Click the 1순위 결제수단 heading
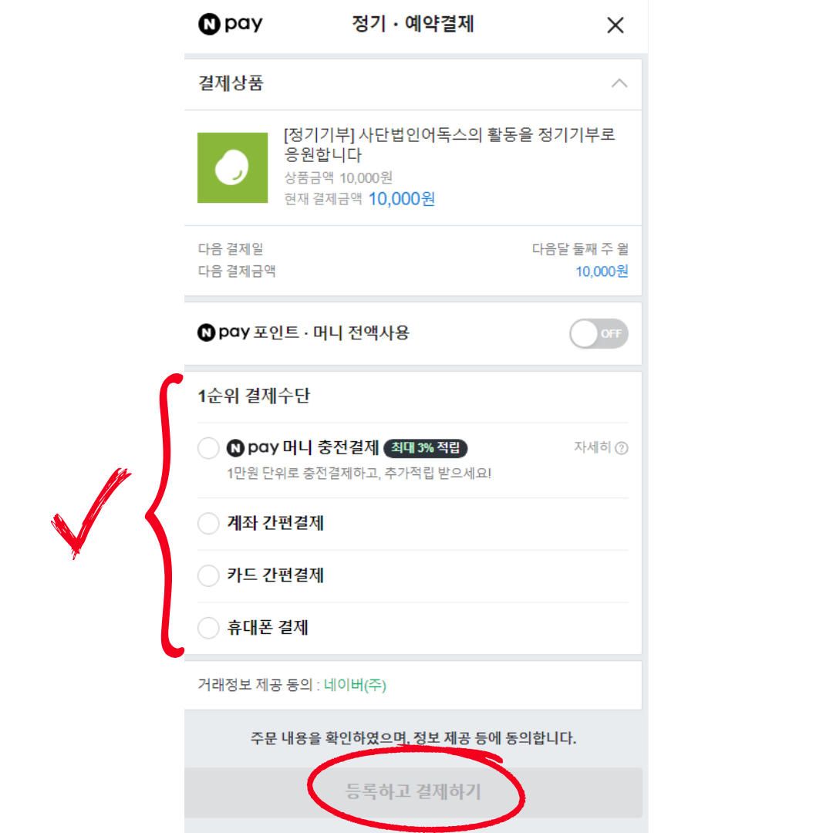The height and width of the screenshot is (833, 833). tap(254, 396)
